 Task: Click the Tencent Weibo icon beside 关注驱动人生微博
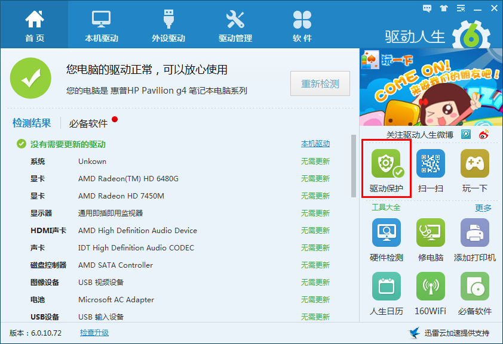pos(466,134)
